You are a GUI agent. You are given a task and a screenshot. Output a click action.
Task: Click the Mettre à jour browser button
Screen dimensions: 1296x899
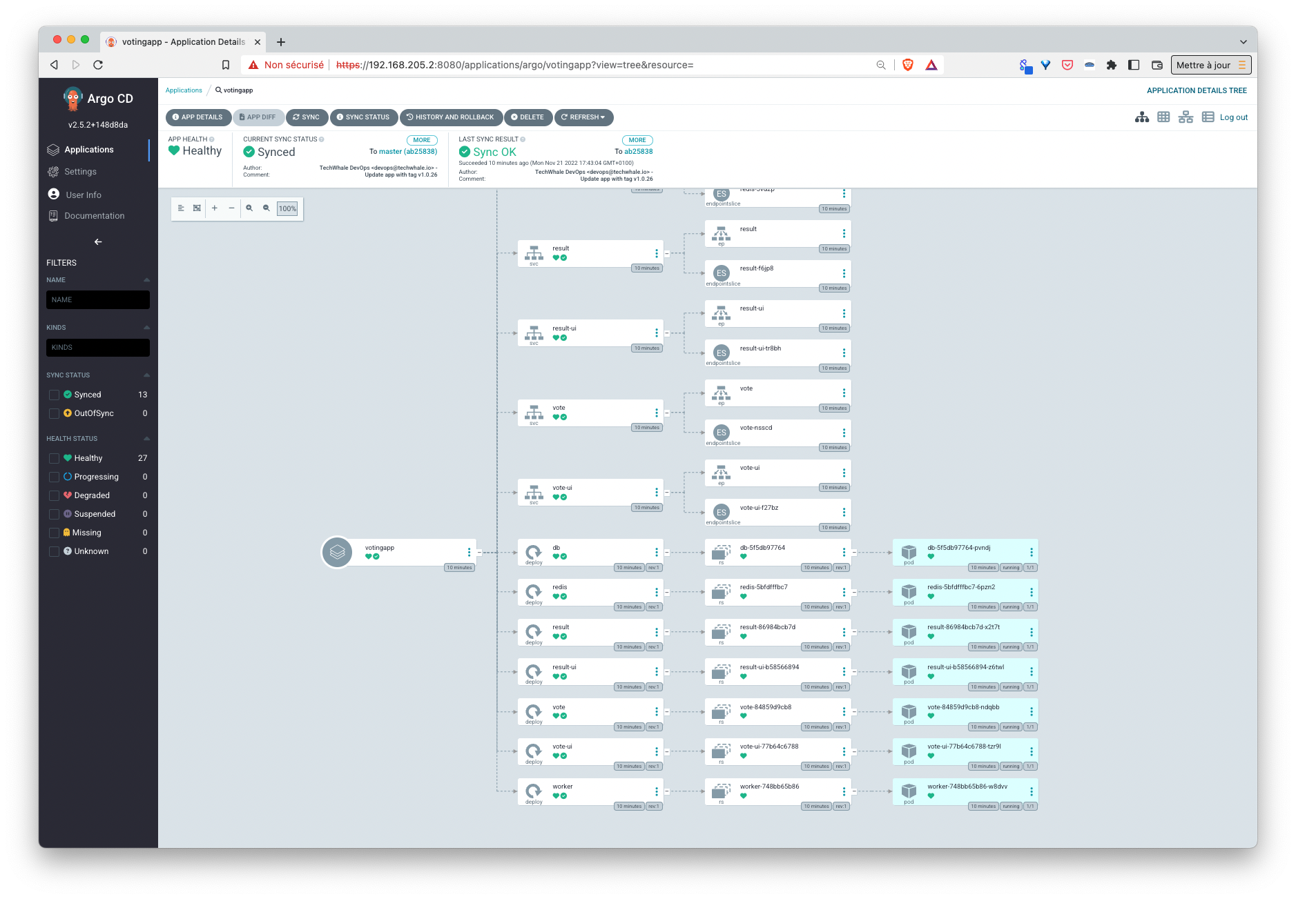(x=1211, y=65)
